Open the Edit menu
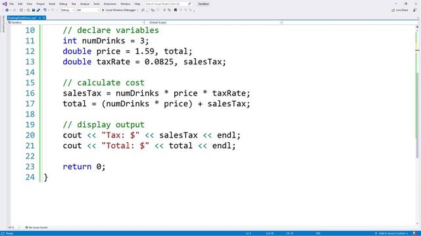Viewport: 421px width, 236px height. pyautogui.click(x=20, y=4)
